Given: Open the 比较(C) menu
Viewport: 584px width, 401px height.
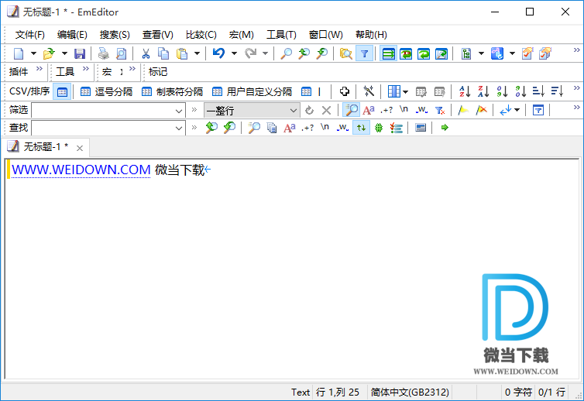Looking at the screenshot, I should (x=201, y=35).
